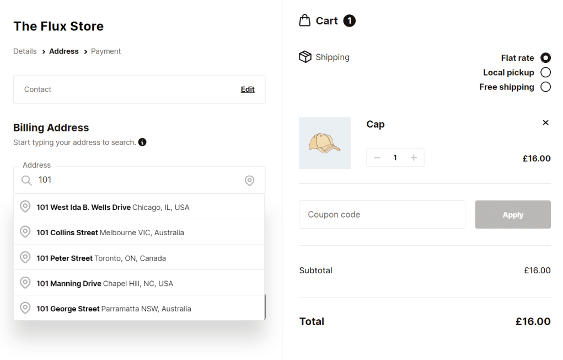Click the location pin beside 101 Peter Street
Image resolution: width=563 pixels, height=360 pixels.
pos(25,257)
